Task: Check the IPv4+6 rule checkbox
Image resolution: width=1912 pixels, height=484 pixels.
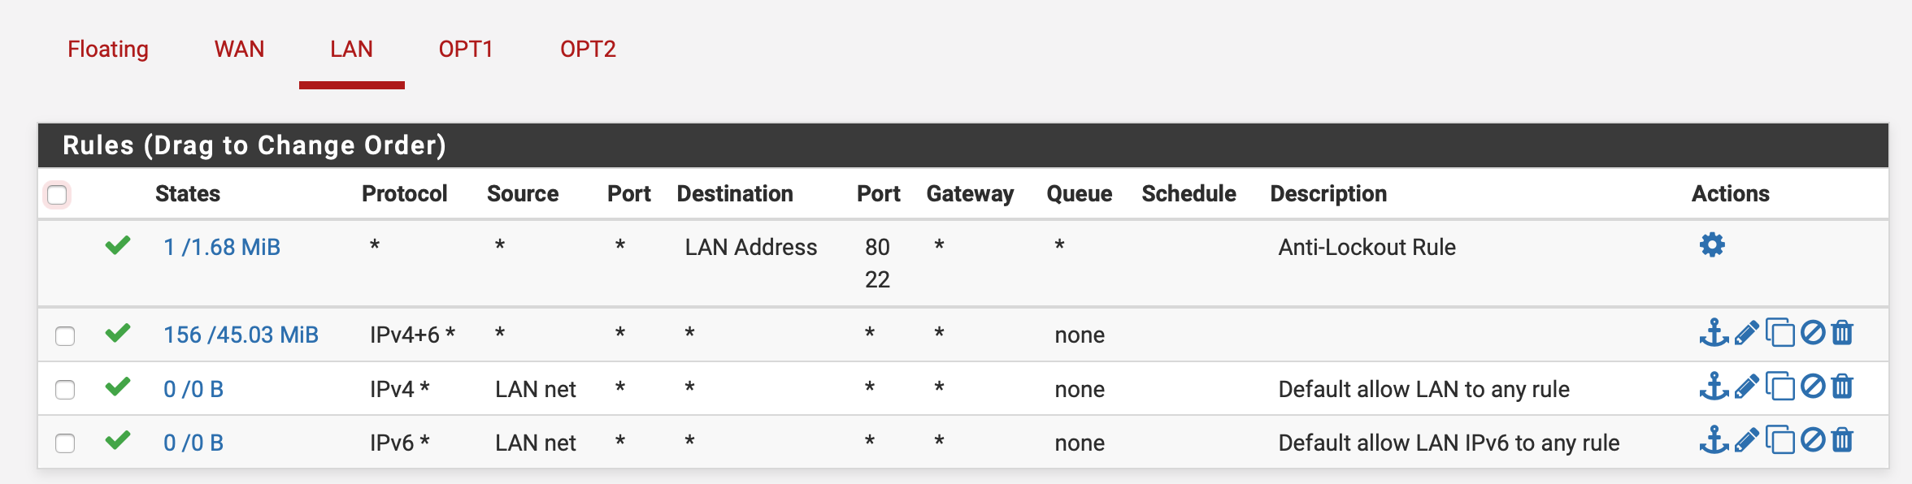Action: 65,335
